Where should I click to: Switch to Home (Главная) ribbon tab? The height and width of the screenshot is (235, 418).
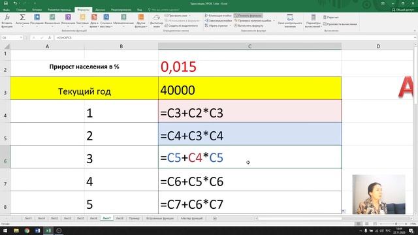(21, 10)
